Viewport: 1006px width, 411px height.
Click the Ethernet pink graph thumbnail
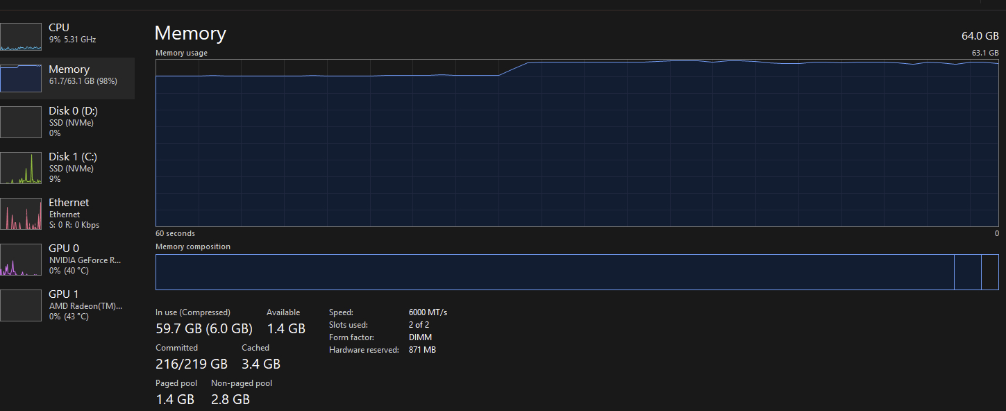(x=21, y=214)
